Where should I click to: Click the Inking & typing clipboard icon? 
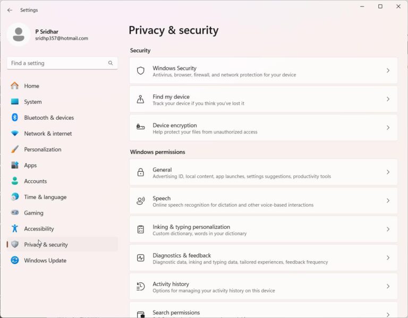[x=140, y=229]
